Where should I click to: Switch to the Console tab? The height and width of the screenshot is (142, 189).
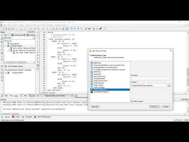pyautogui.click(x=6, y=117)
